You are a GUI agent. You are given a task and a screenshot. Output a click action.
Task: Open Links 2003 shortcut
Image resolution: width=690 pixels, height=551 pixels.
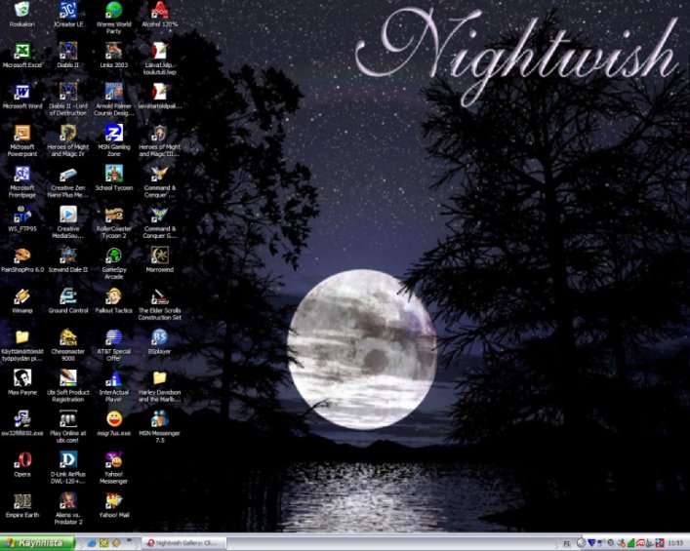pos(113,51)
